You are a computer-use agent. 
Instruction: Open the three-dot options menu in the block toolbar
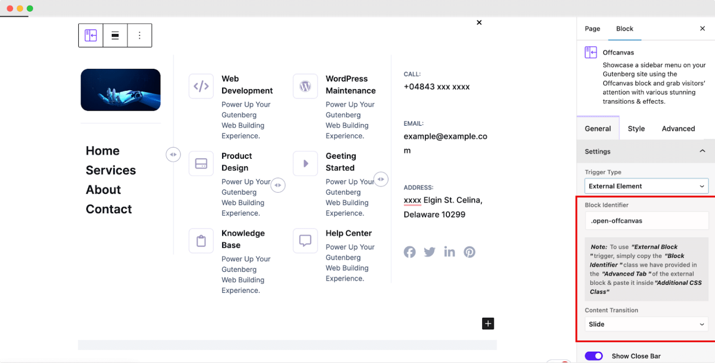[140, 35]
